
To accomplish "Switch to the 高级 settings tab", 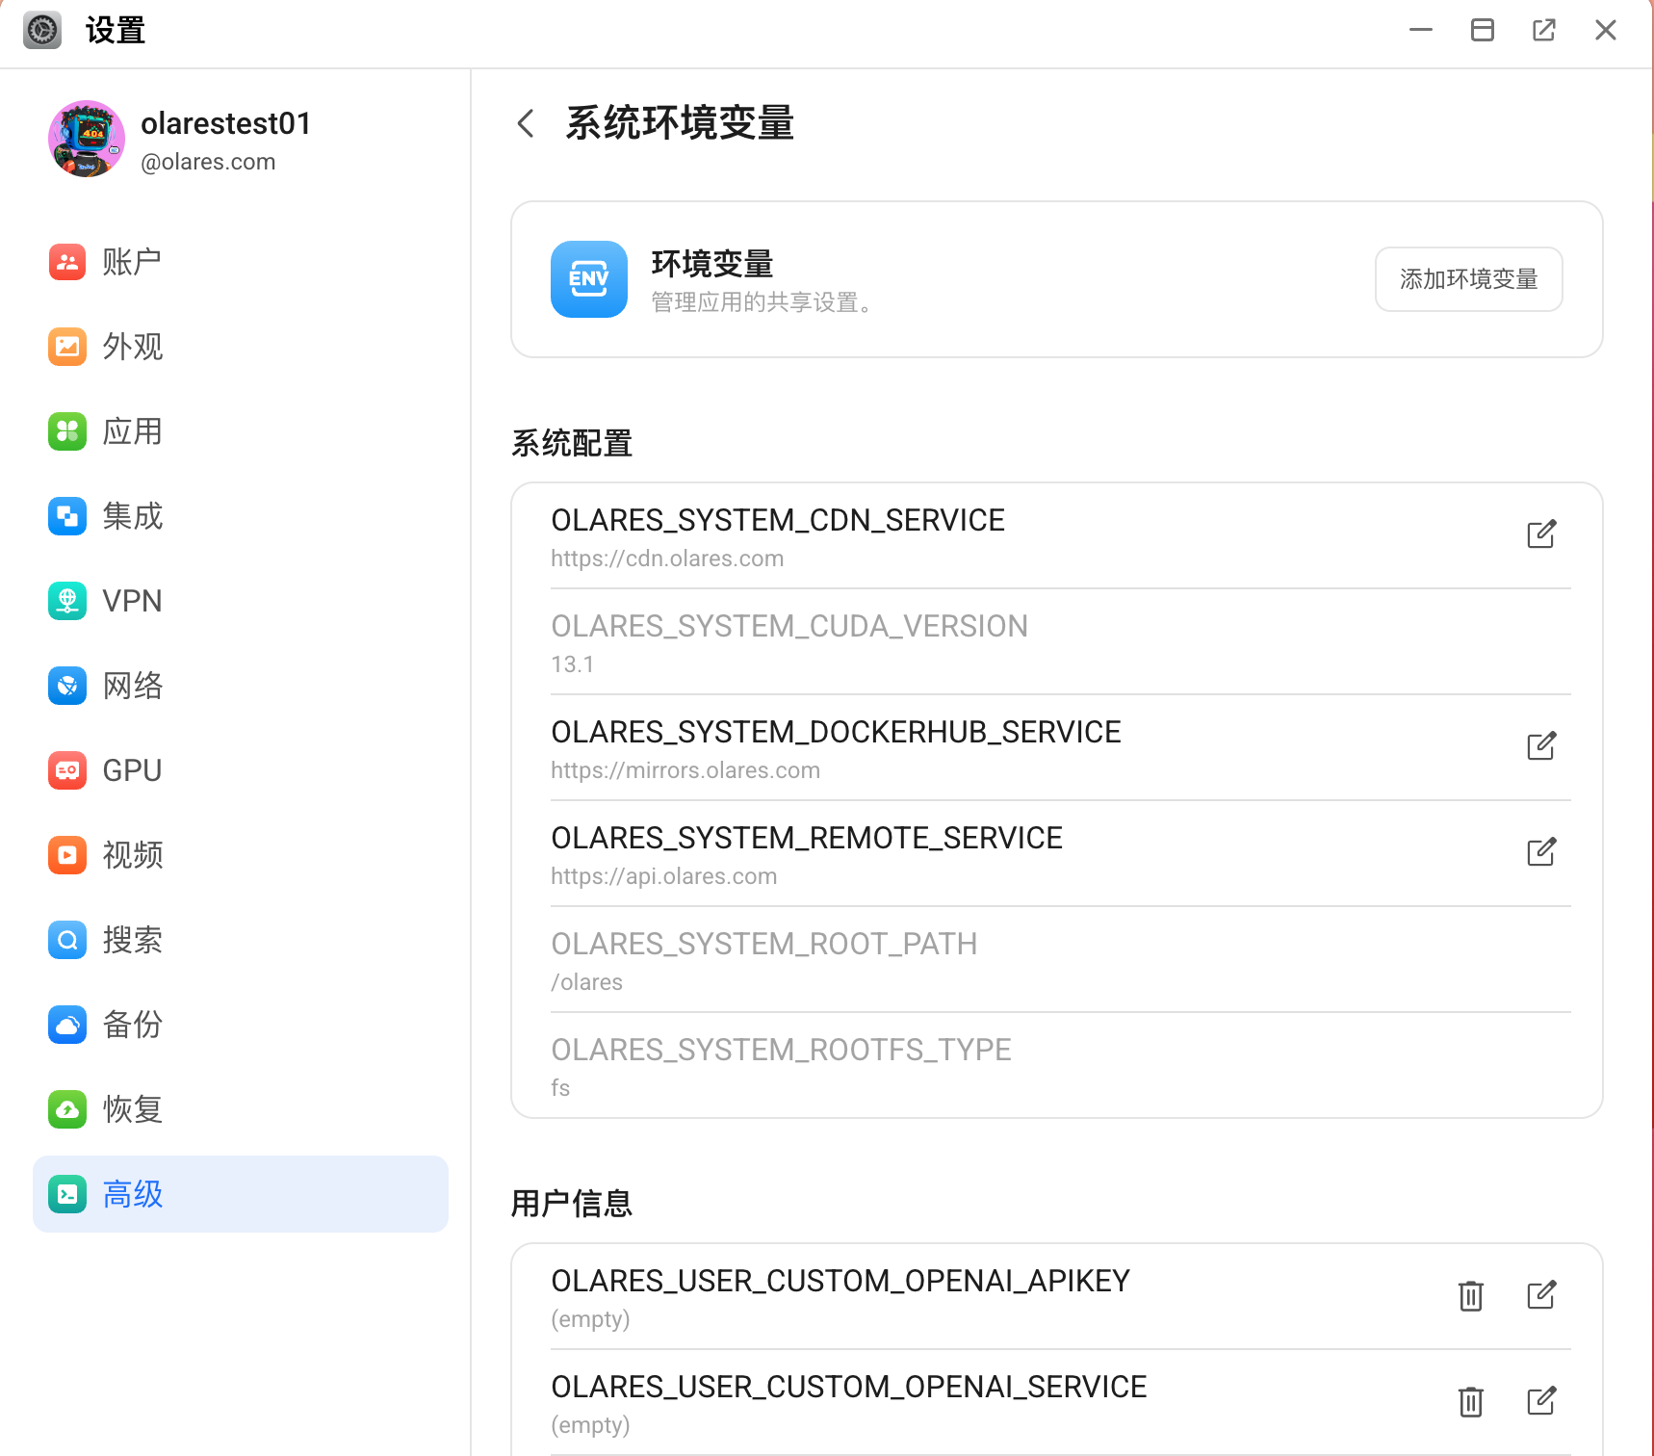I will (x=132, y=1194).
